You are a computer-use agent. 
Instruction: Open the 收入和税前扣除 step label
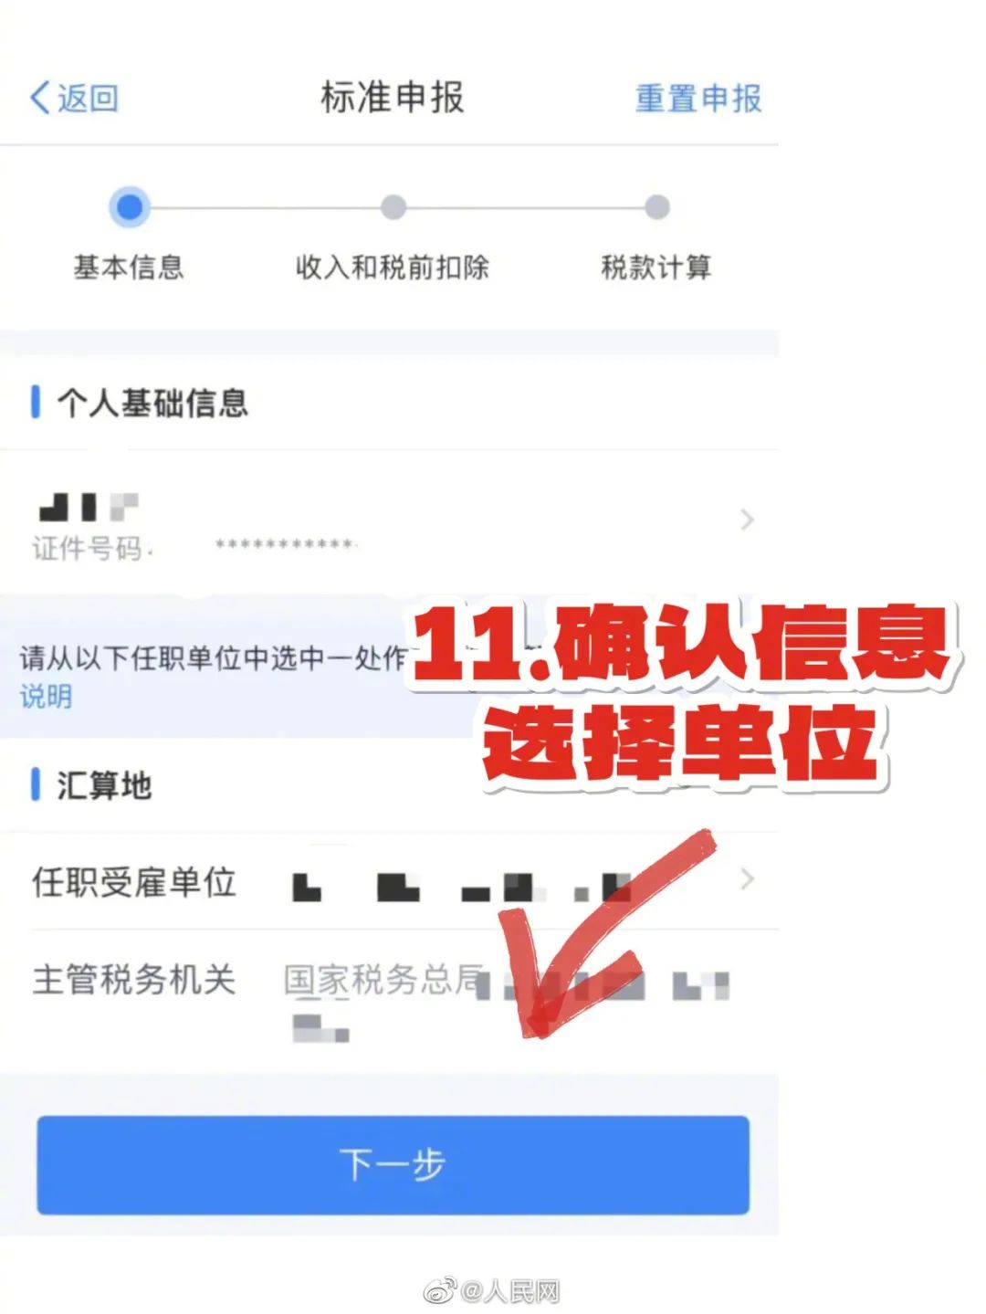(393, 268)
